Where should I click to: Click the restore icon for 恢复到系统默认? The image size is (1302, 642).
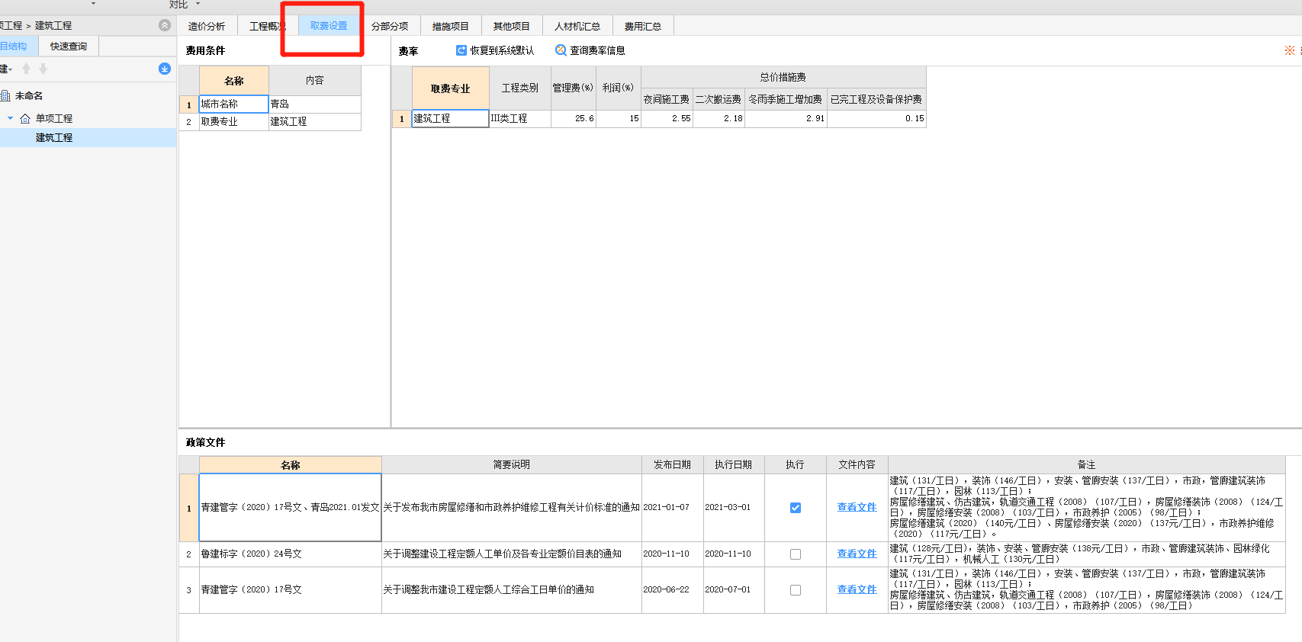point(461,50)
